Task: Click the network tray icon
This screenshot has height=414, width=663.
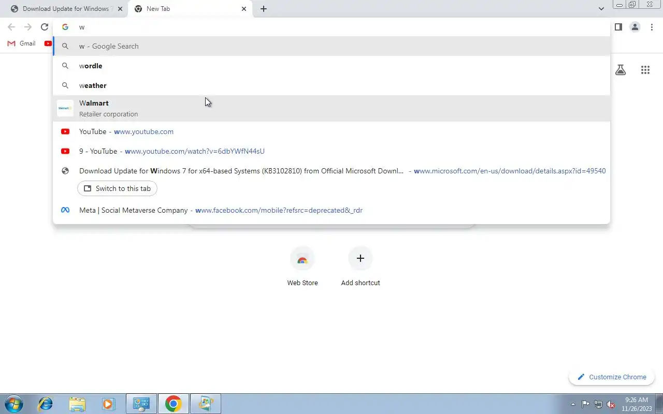Action: coord(598,404)
